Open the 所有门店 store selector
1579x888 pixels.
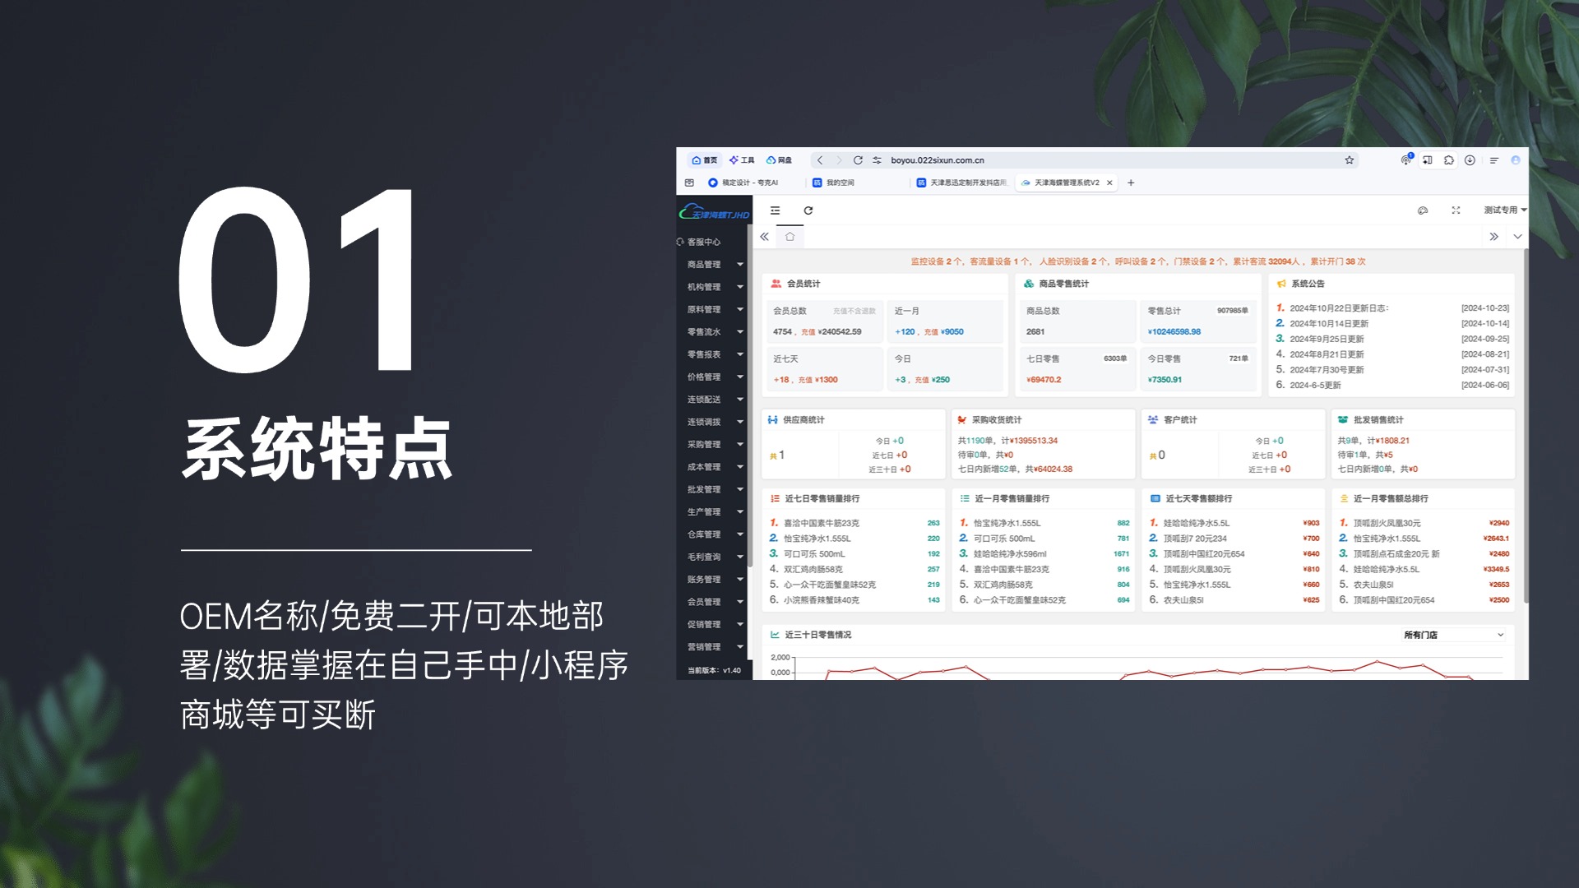(x=1453, y=635)
